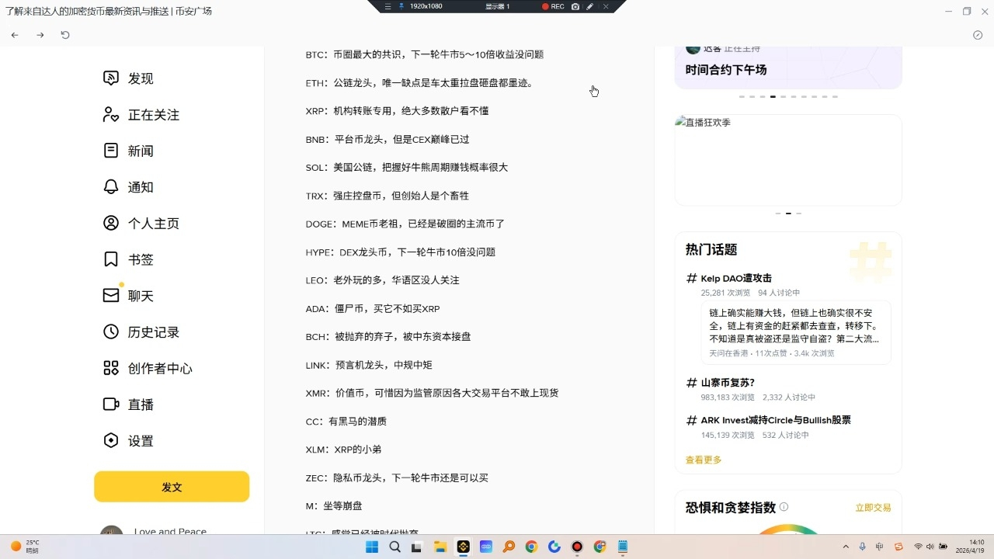The height and width of the screenshot is (559, 994).
Task: Click the 创作者中心 grid icon
Action: (111, 368)
